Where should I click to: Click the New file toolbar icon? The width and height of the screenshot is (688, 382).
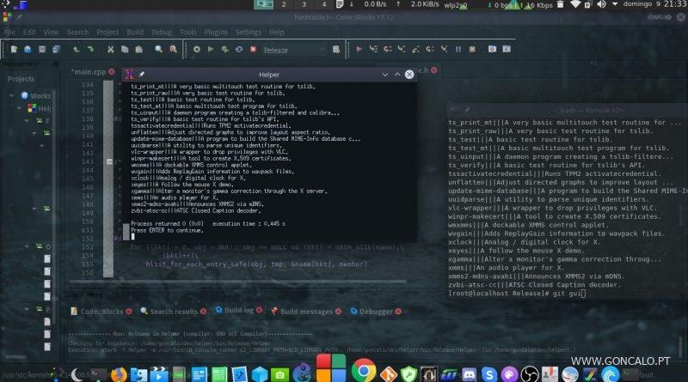[14, 50]
